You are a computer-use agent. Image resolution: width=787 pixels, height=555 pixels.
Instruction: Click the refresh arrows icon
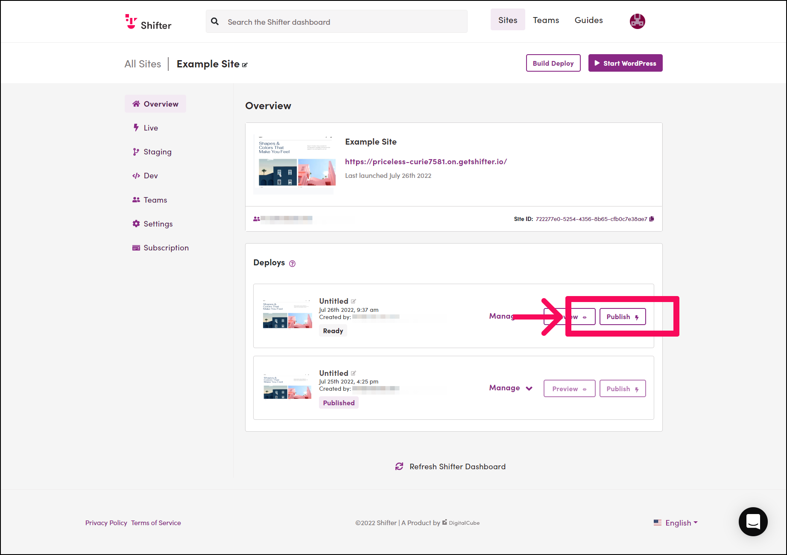point(399,466)
